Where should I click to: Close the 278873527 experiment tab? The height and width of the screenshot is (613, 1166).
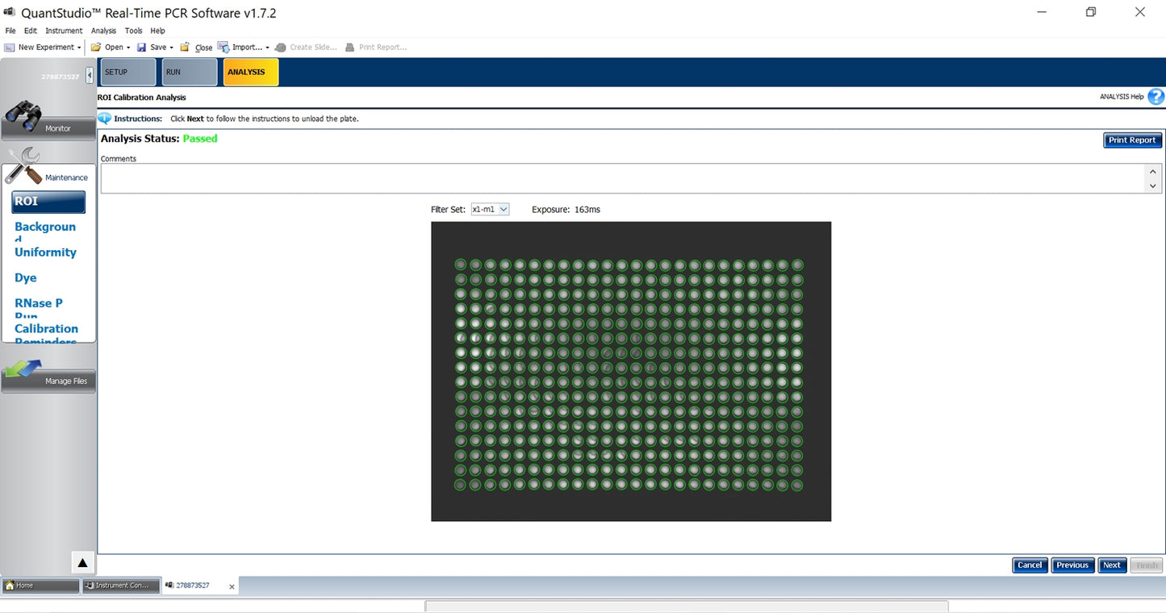pyautogui.click(x=232, y=586)
